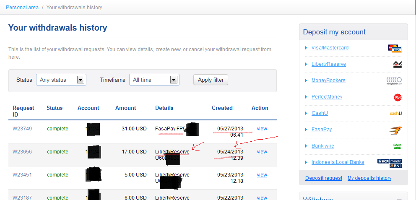Click the Apply filter button
Viewport: 416px width, 200px height.
point(211,80)
